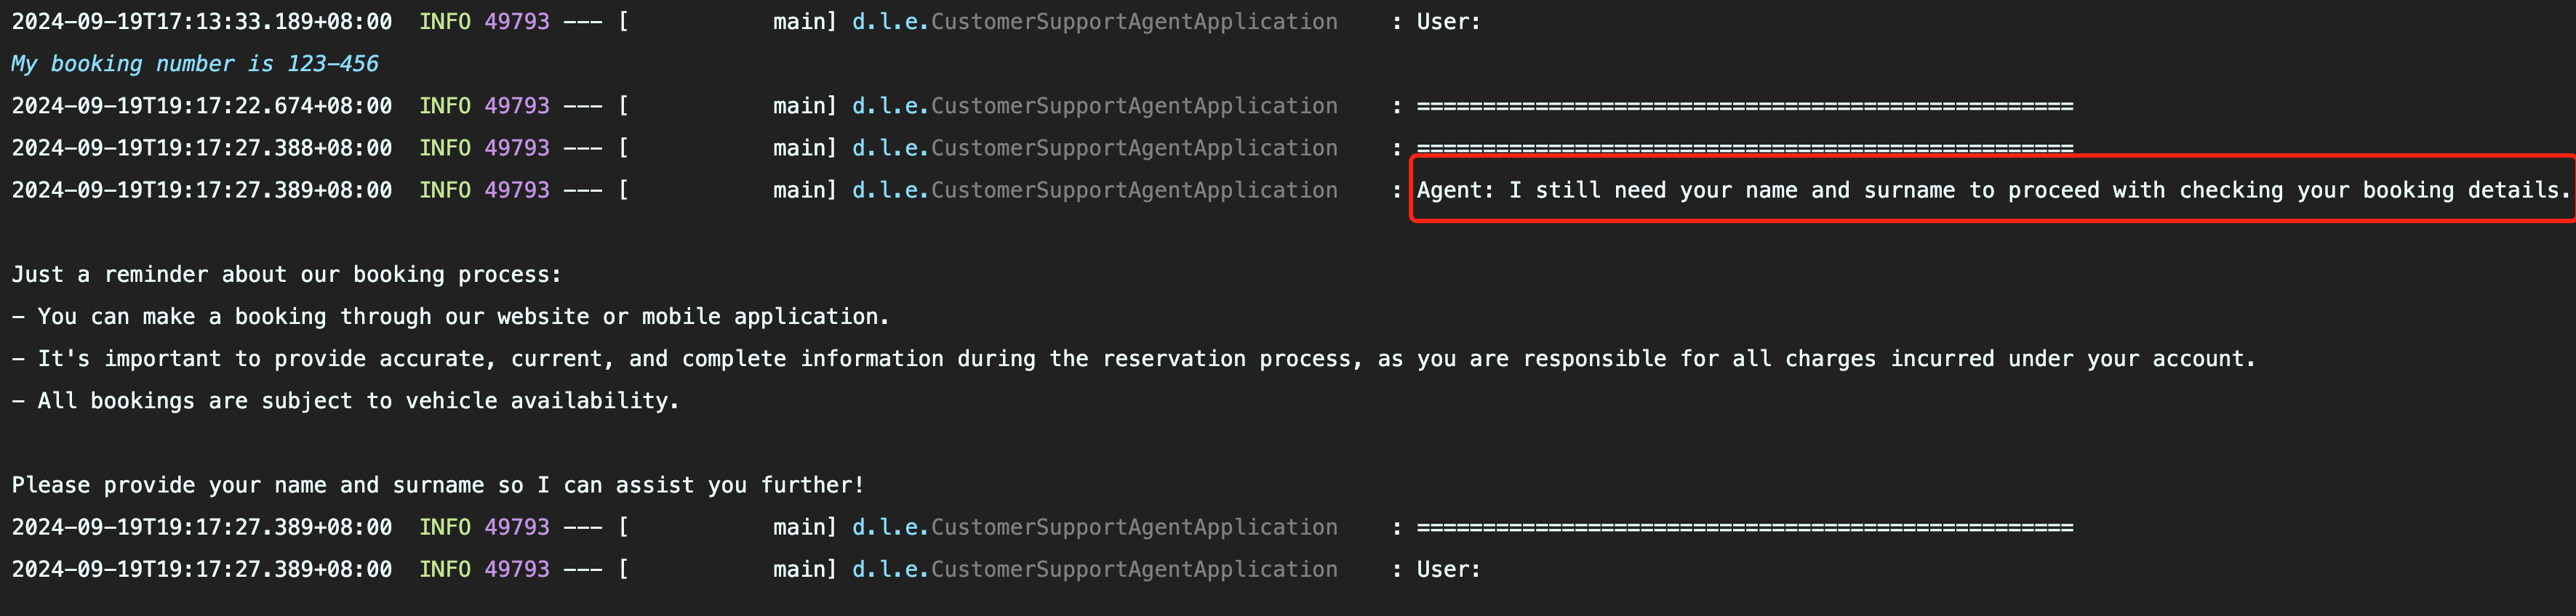Click the 'Just a reminder about our booking process:' line
The width and height of the screenshot is (2576, 616).
(x=286, y=275)
